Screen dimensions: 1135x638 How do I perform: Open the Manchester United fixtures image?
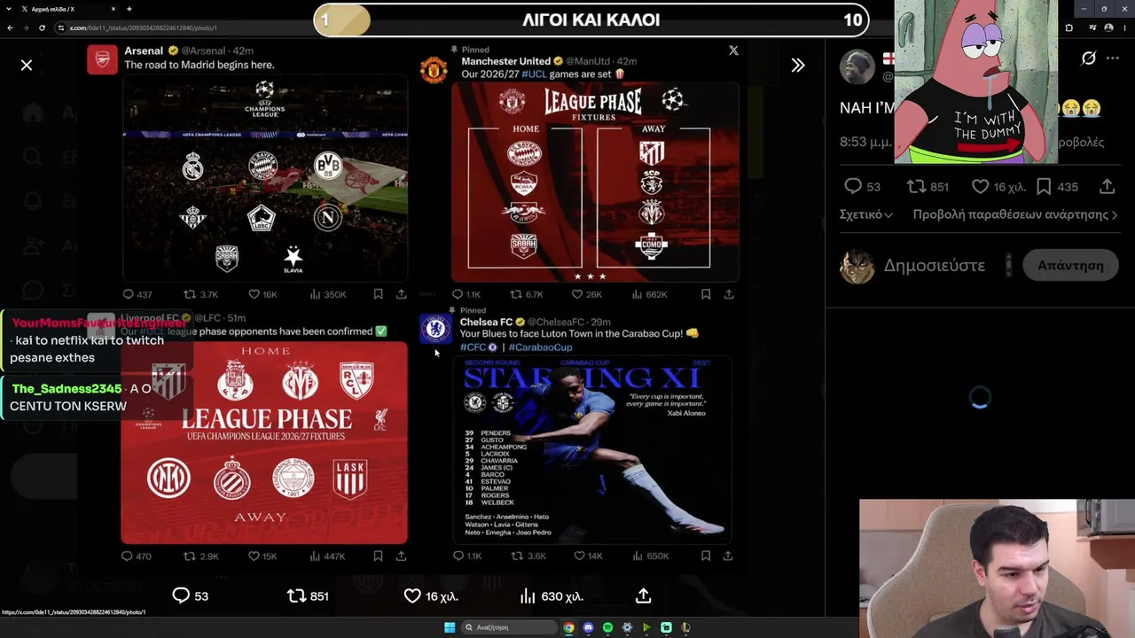tap(595, 181)
